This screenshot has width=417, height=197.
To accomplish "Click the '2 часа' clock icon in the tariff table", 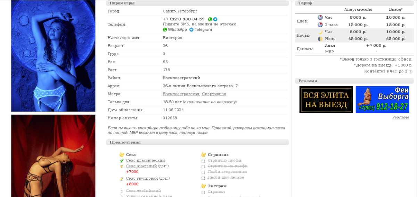I will [x=320, y=25].
